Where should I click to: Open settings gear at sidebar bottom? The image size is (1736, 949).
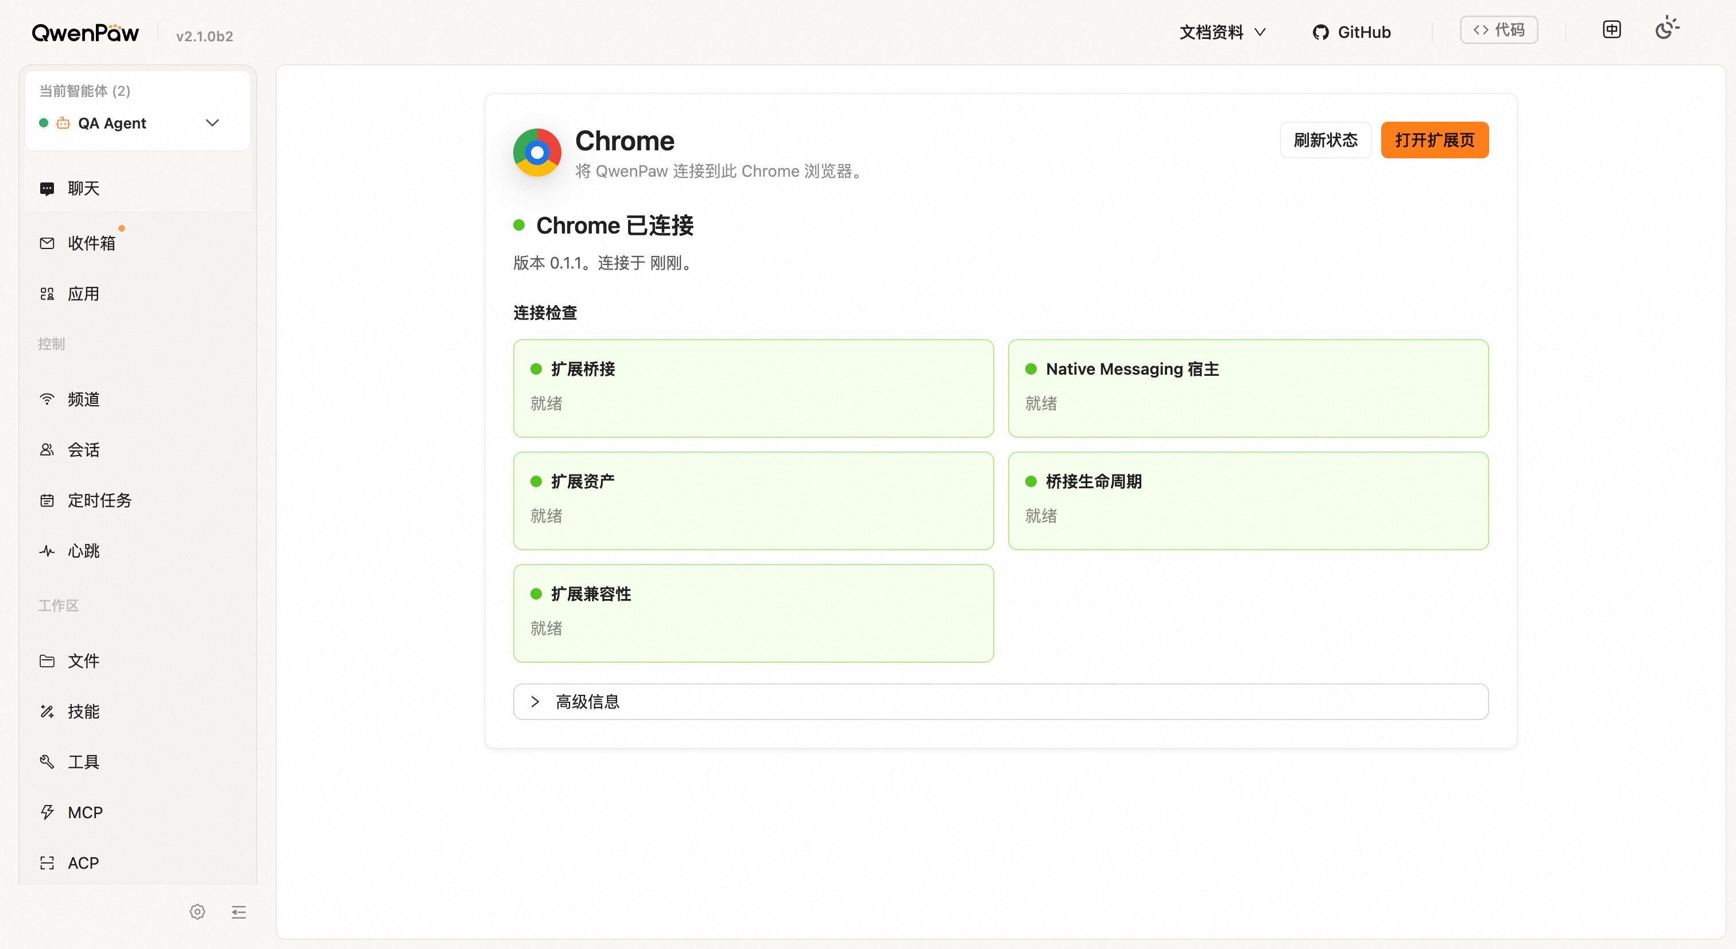(197, 912)
